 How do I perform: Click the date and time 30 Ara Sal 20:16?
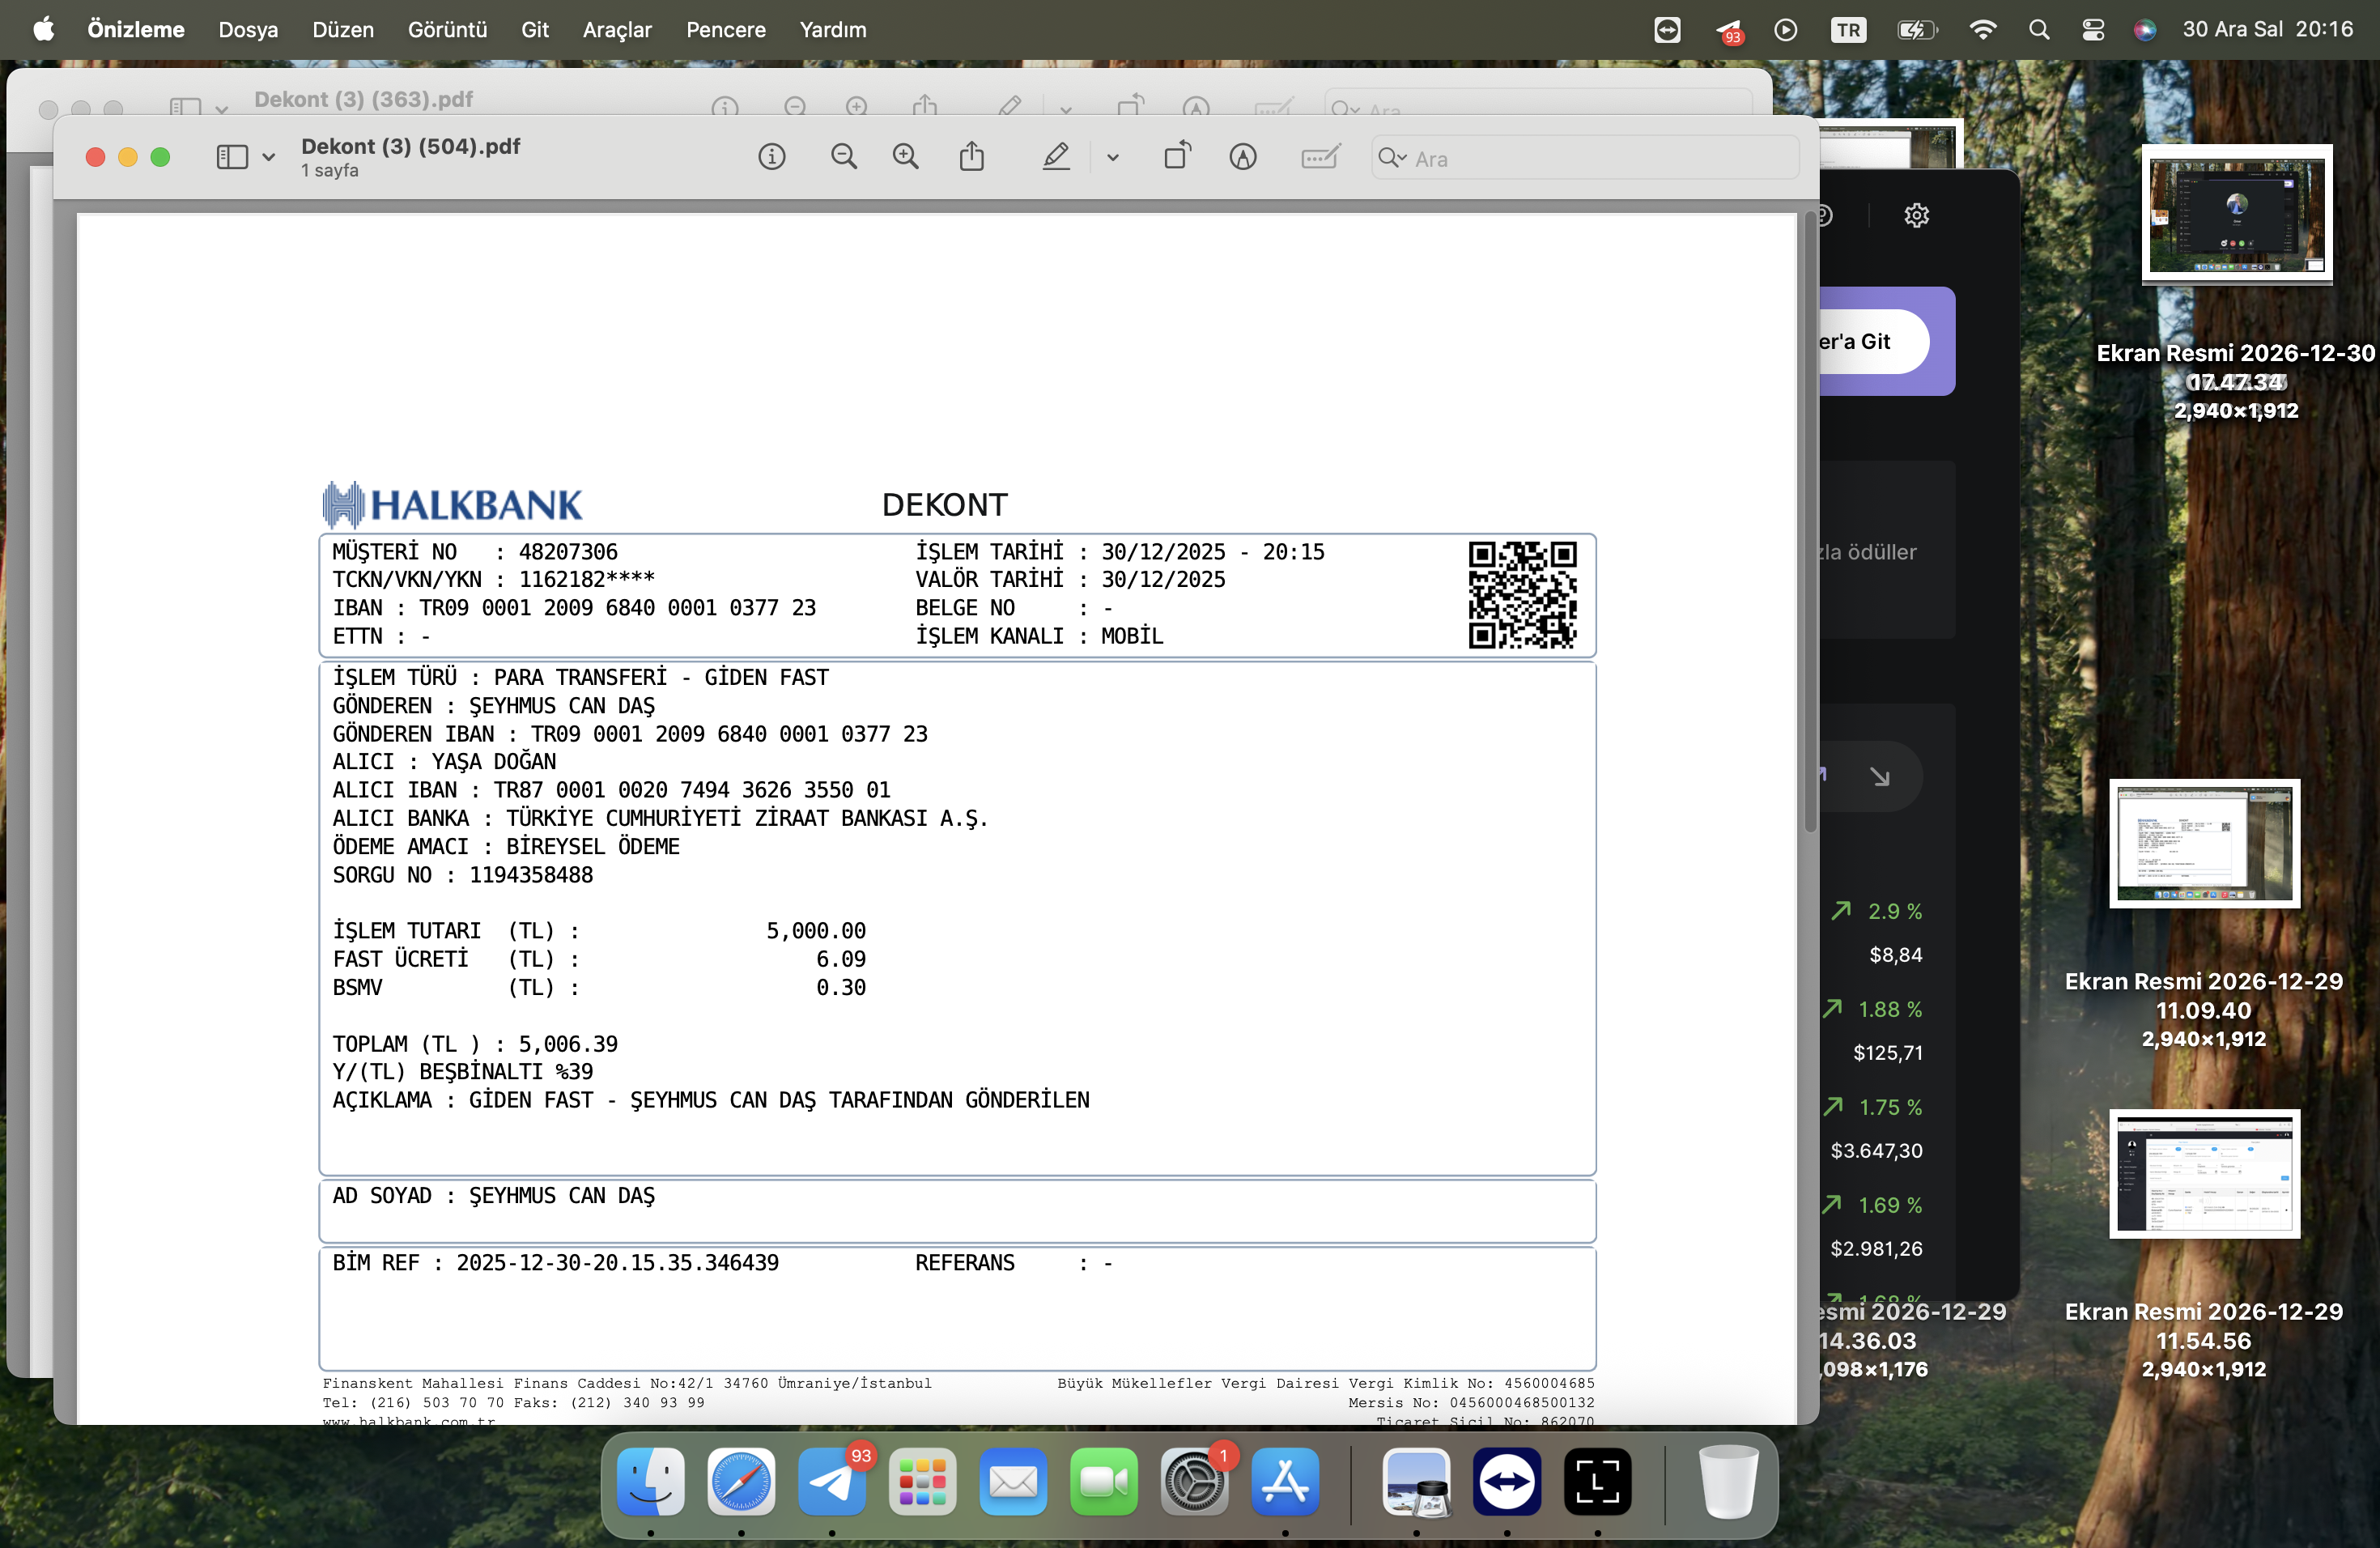coord(2267,30)
